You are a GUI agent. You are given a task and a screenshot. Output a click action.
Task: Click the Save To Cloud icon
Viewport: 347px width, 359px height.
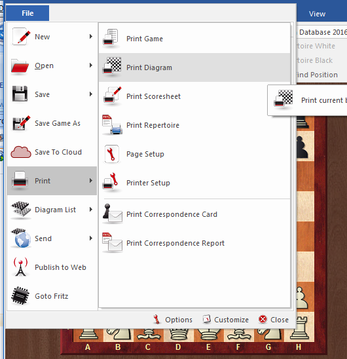click(x=21, y=152)
